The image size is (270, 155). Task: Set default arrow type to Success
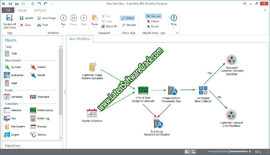(x=153, y=16)
